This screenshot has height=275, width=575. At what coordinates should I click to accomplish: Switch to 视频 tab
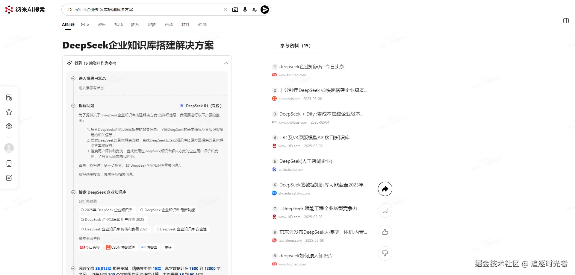119,25
